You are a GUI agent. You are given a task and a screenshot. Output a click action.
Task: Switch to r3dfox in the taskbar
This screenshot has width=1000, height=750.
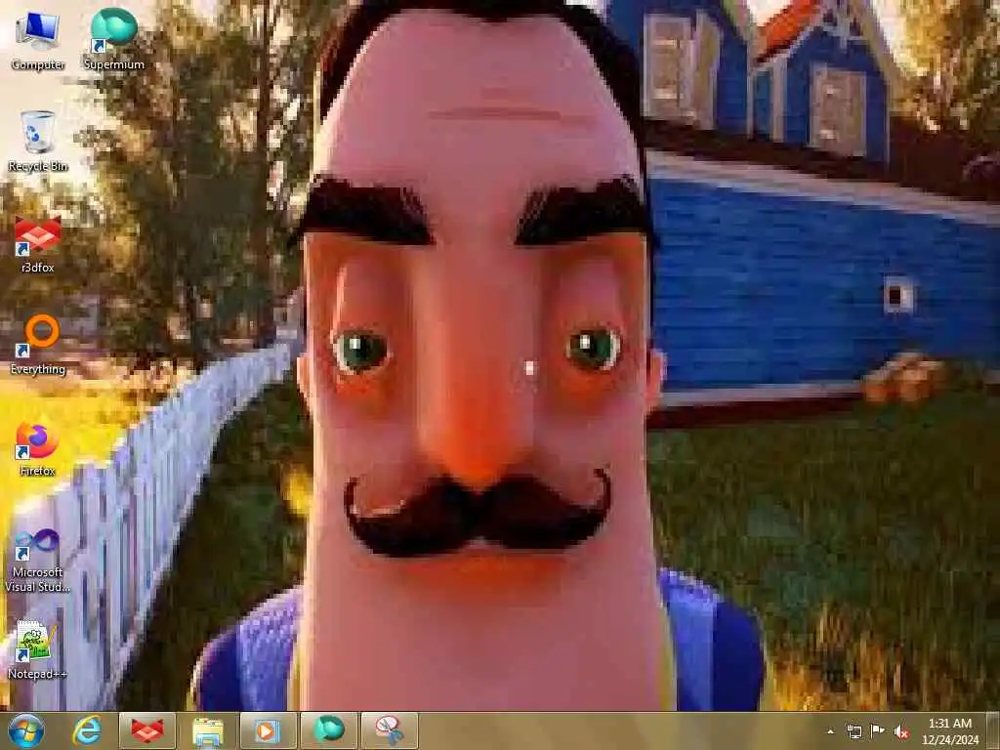pos(147,730)
